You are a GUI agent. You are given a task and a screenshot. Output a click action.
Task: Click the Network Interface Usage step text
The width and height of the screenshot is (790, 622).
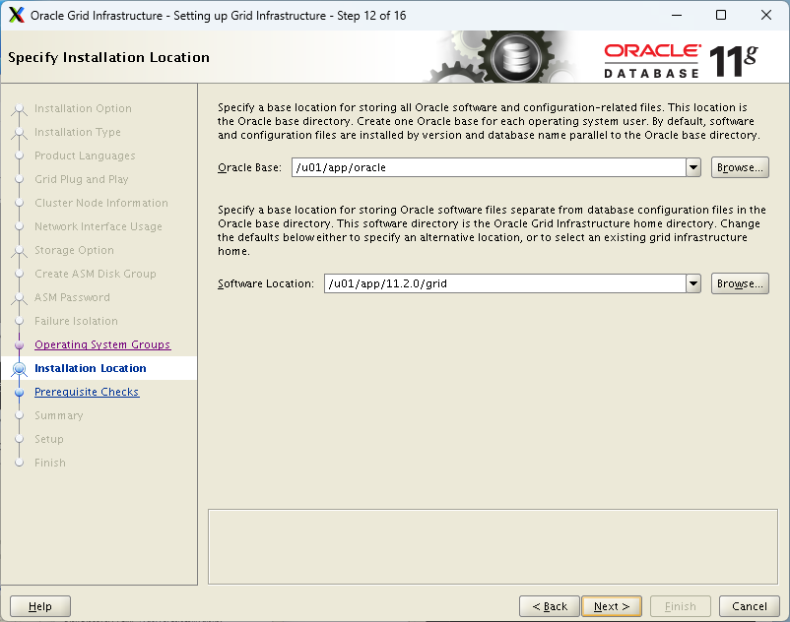point(99,227)
